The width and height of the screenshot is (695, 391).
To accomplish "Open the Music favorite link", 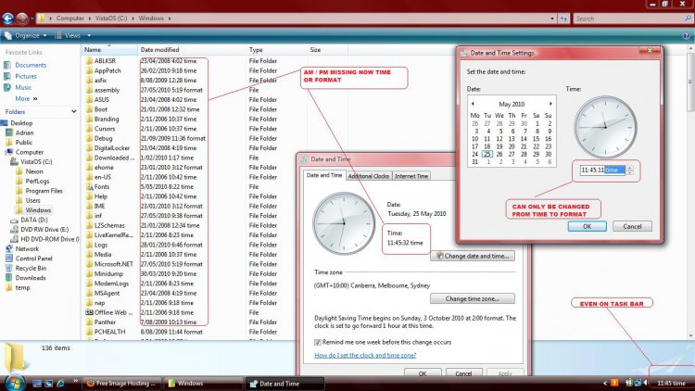I will (x=23, y=87).
